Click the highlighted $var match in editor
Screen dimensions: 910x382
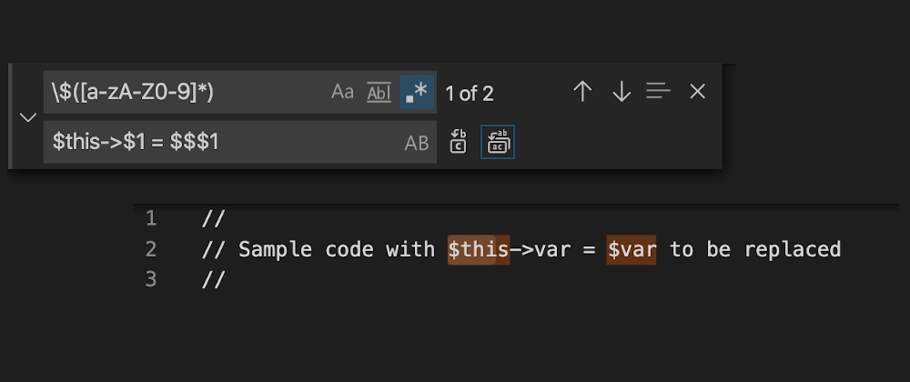pos(632,250)
